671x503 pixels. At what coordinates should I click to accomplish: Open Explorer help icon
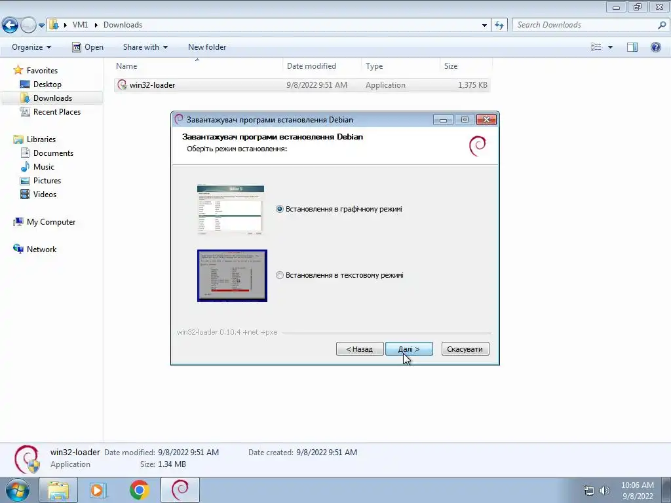coord(655,47)
